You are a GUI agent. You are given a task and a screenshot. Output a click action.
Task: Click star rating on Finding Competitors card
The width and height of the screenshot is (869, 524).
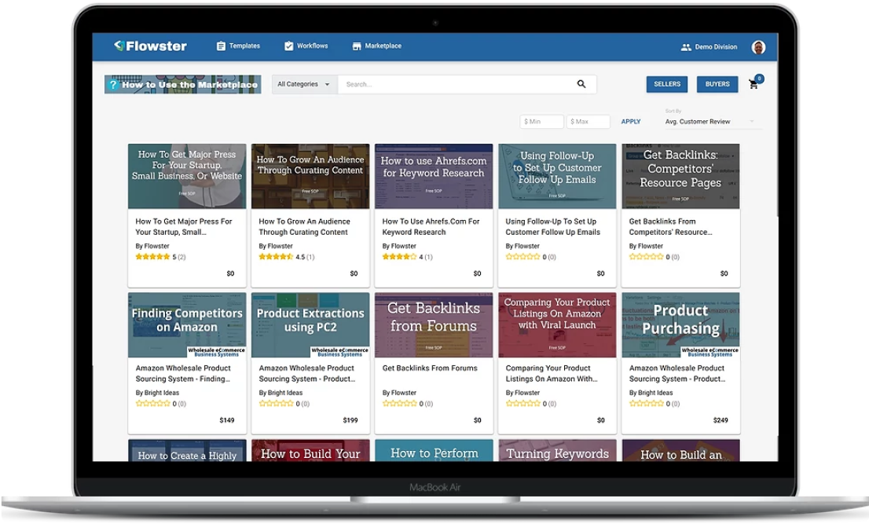[x=153, y=404]
